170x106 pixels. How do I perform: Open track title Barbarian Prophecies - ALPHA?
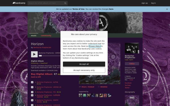[47, 82]
